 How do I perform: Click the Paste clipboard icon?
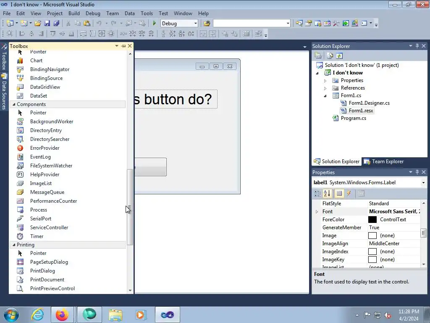[87, 24]
